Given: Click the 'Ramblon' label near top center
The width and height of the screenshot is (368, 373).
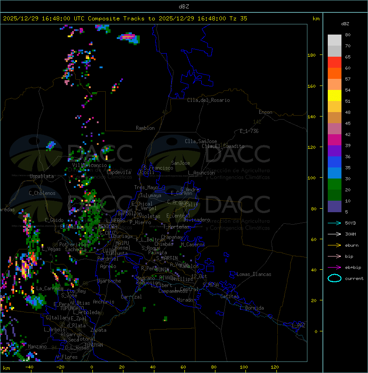Looking at the screenshot, I should click(x=145, y=128).
